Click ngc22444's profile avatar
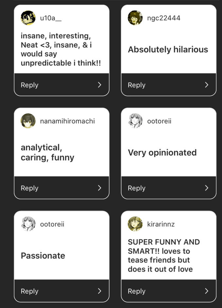The image size is (222, 308). [135, 18]
